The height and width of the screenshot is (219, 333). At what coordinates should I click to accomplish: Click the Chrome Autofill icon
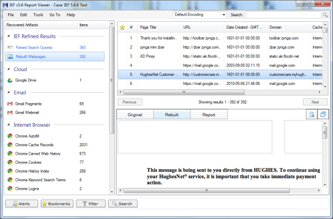tap(10, 136)
